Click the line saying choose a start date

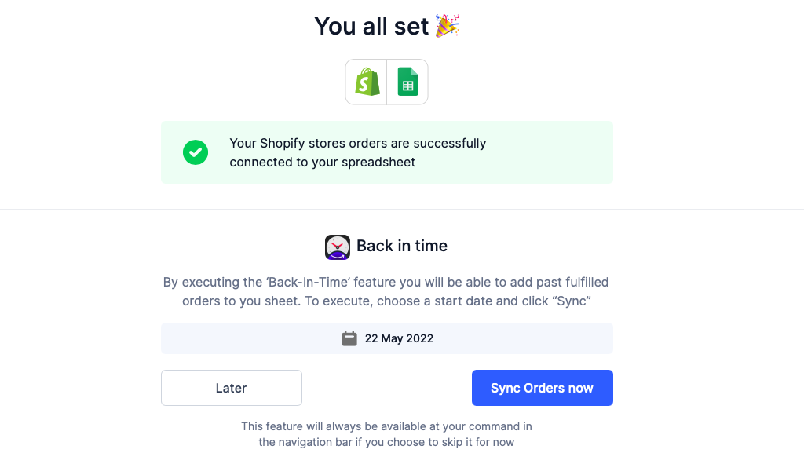(x=386, y=301)
